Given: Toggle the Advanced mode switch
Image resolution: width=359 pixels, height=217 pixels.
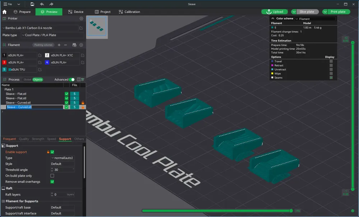Looking at the screenshot, I should tap(72, 80).
